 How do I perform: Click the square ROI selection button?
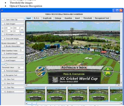tap(22, 29)
